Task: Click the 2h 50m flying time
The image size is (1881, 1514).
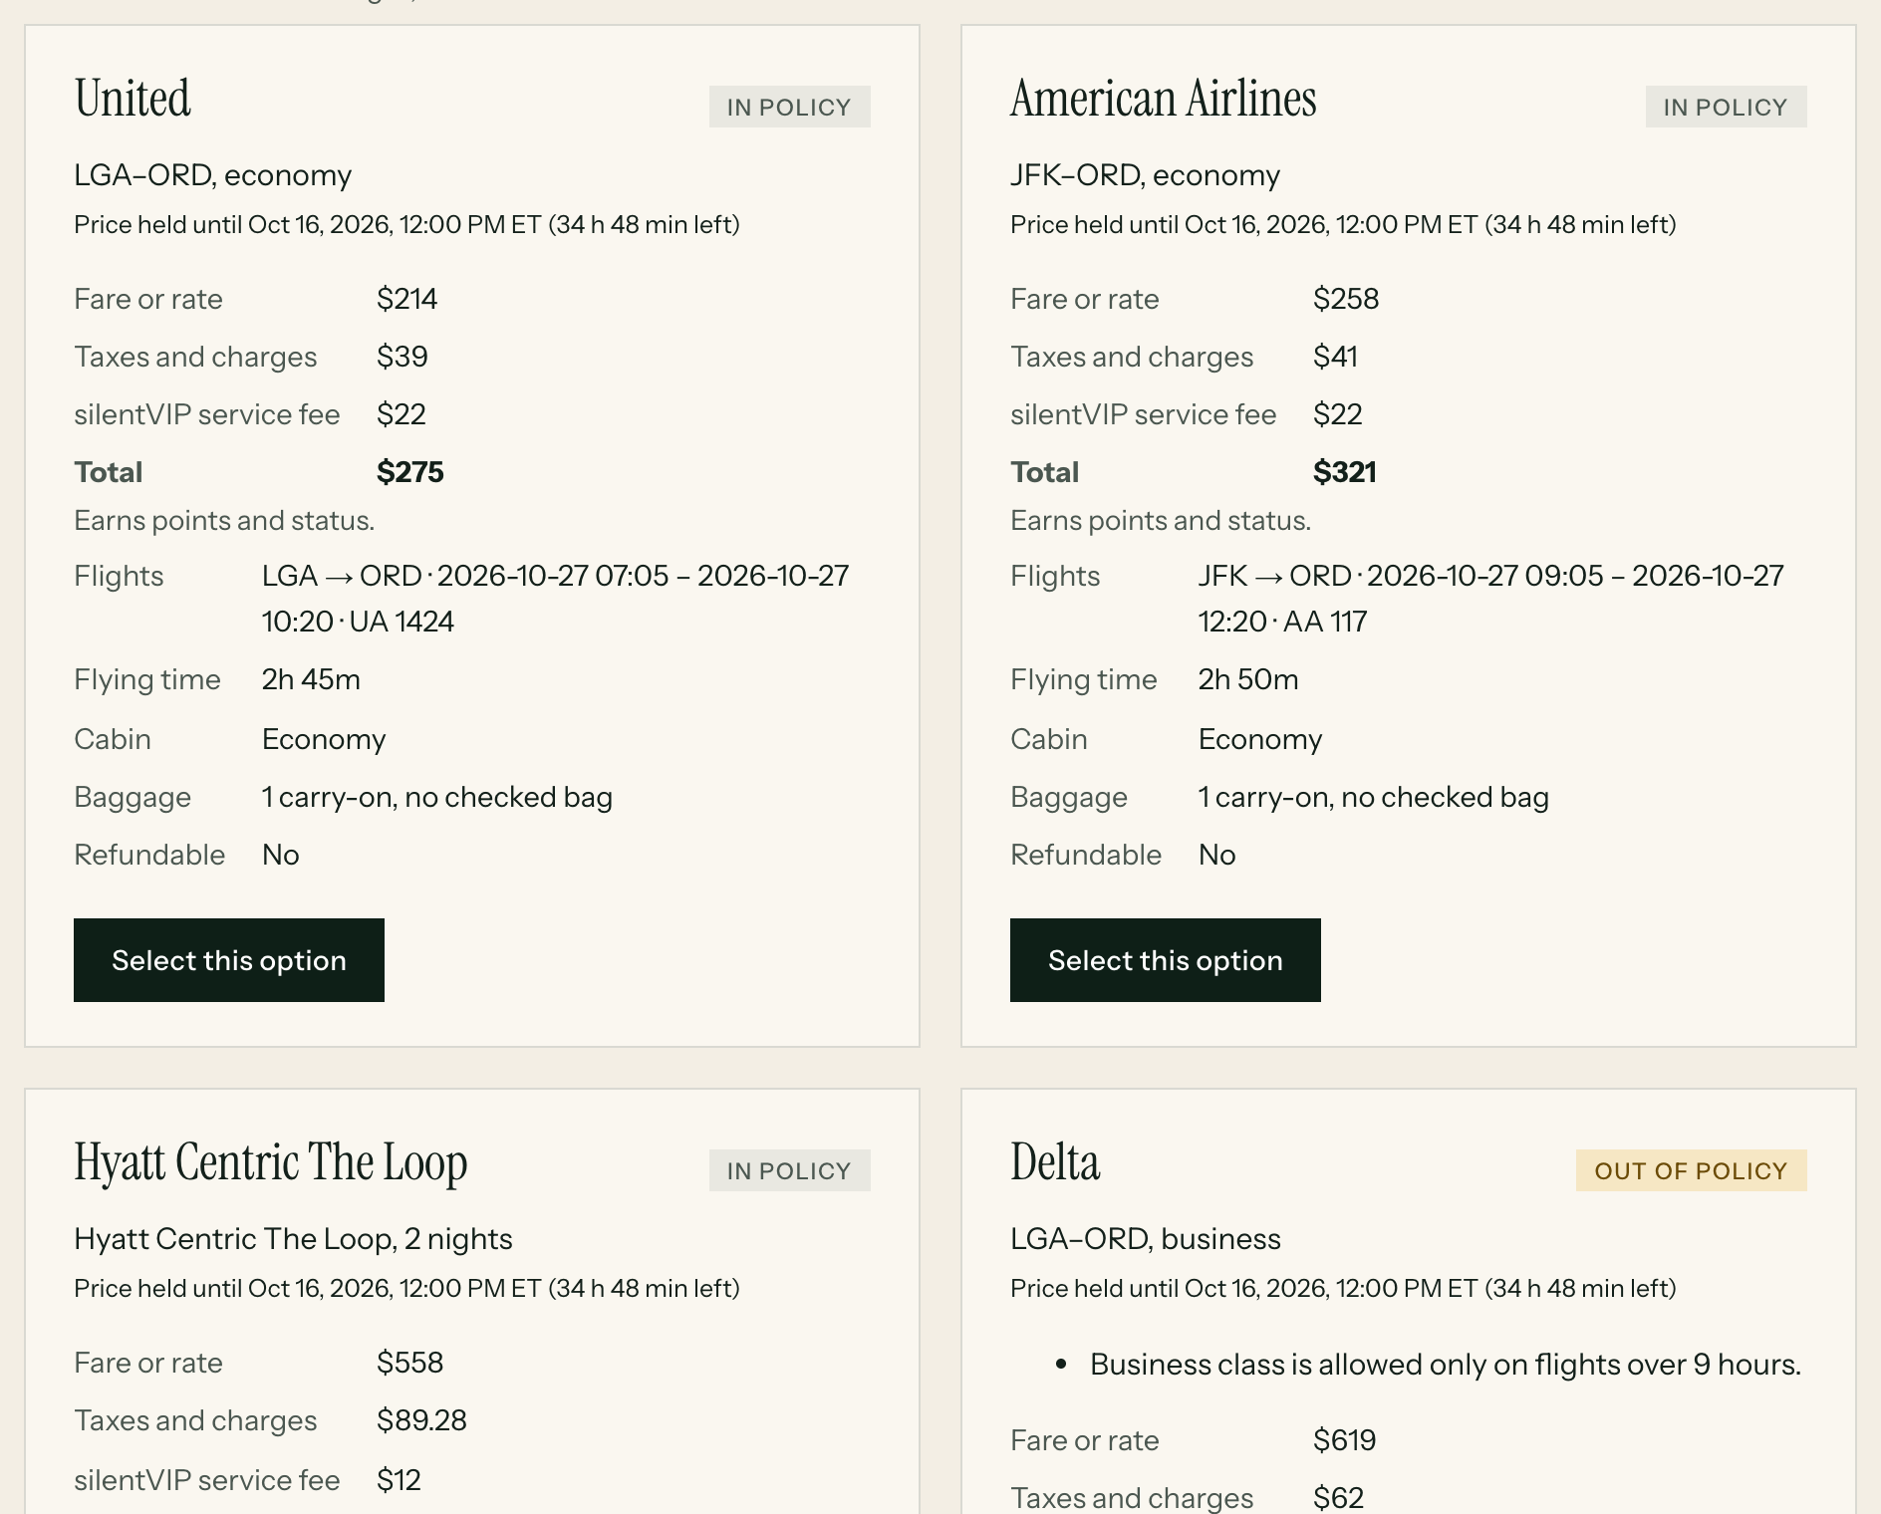Action: (1248, 679)
